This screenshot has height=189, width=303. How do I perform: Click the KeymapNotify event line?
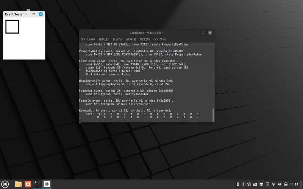coord(125,110)
